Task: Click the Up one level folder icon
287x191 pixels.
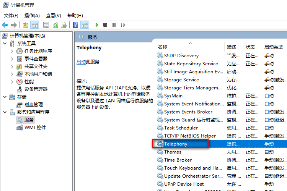Action: 26,25
